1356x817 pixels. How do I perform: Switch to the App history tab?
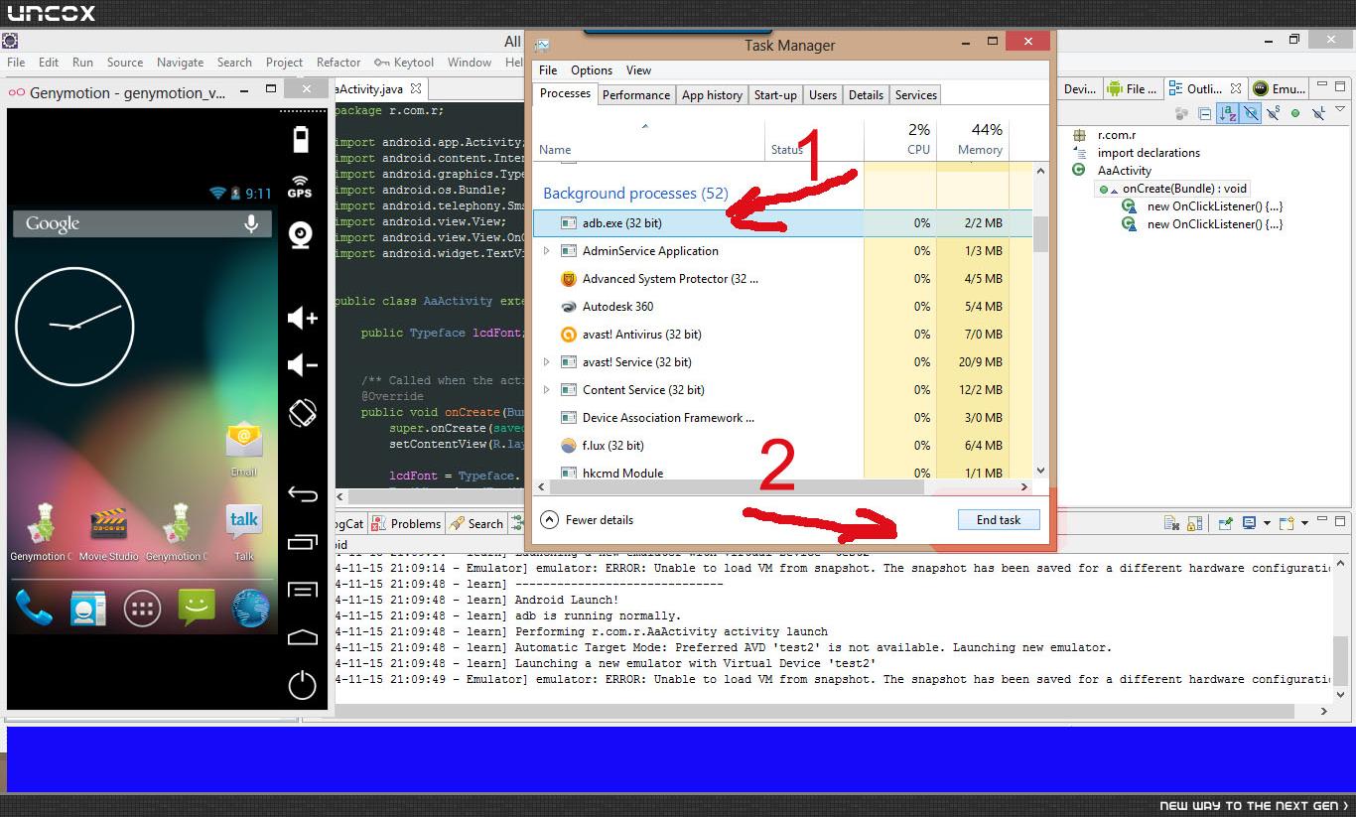tap(712, 95)
